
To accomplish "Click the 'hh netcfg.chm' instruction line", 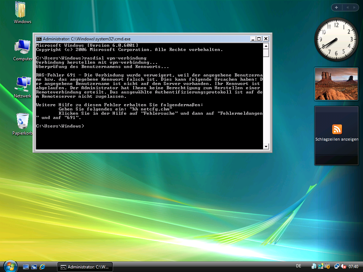I will (x=115, y=109).
